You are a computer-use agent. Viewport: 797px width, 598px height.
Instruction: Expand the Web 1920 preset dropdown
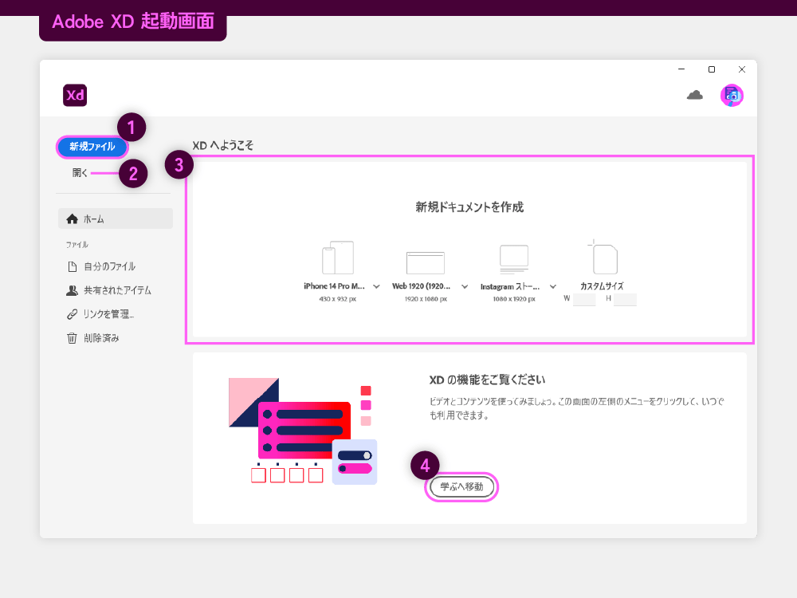coord(465,287)
